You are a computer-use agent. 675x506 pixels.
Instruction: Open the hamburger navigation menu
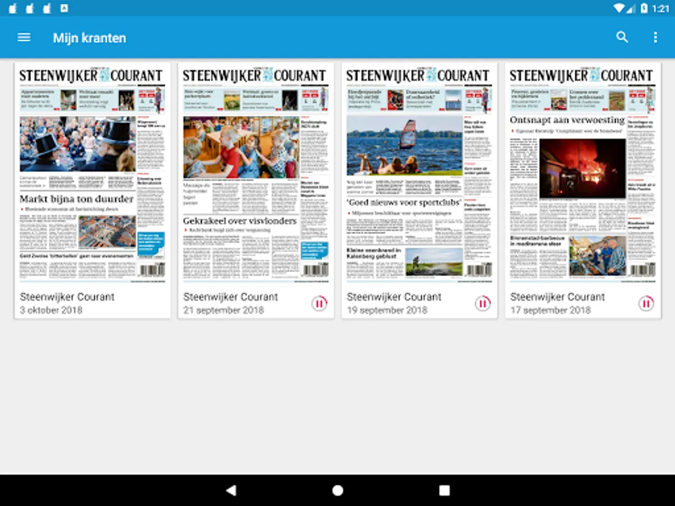click(24, 38)
